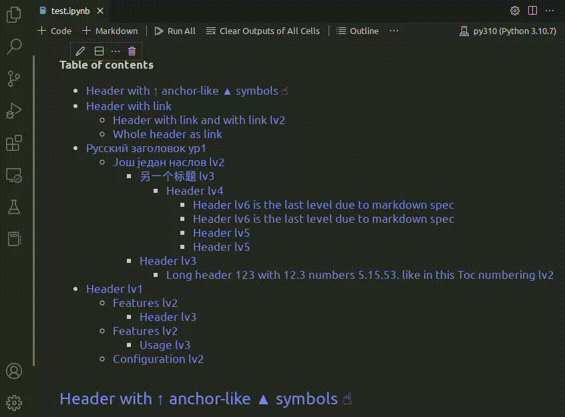
Task: Open the Source Control panel
Action: [x=13, y=79]
